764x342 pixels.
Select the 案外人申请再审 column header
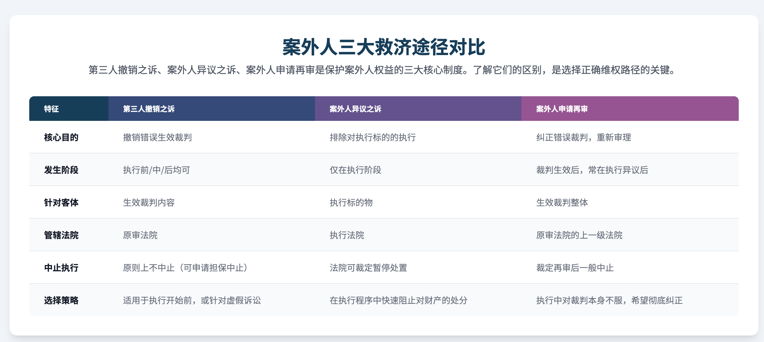pos(630,109)
